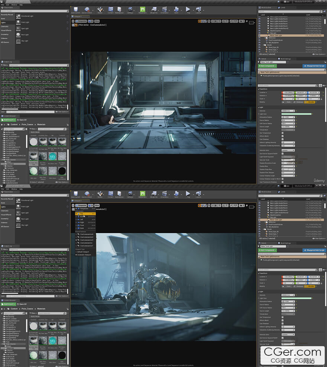
Task: Open the File menu in the upper editor
Action: point(3,5)
